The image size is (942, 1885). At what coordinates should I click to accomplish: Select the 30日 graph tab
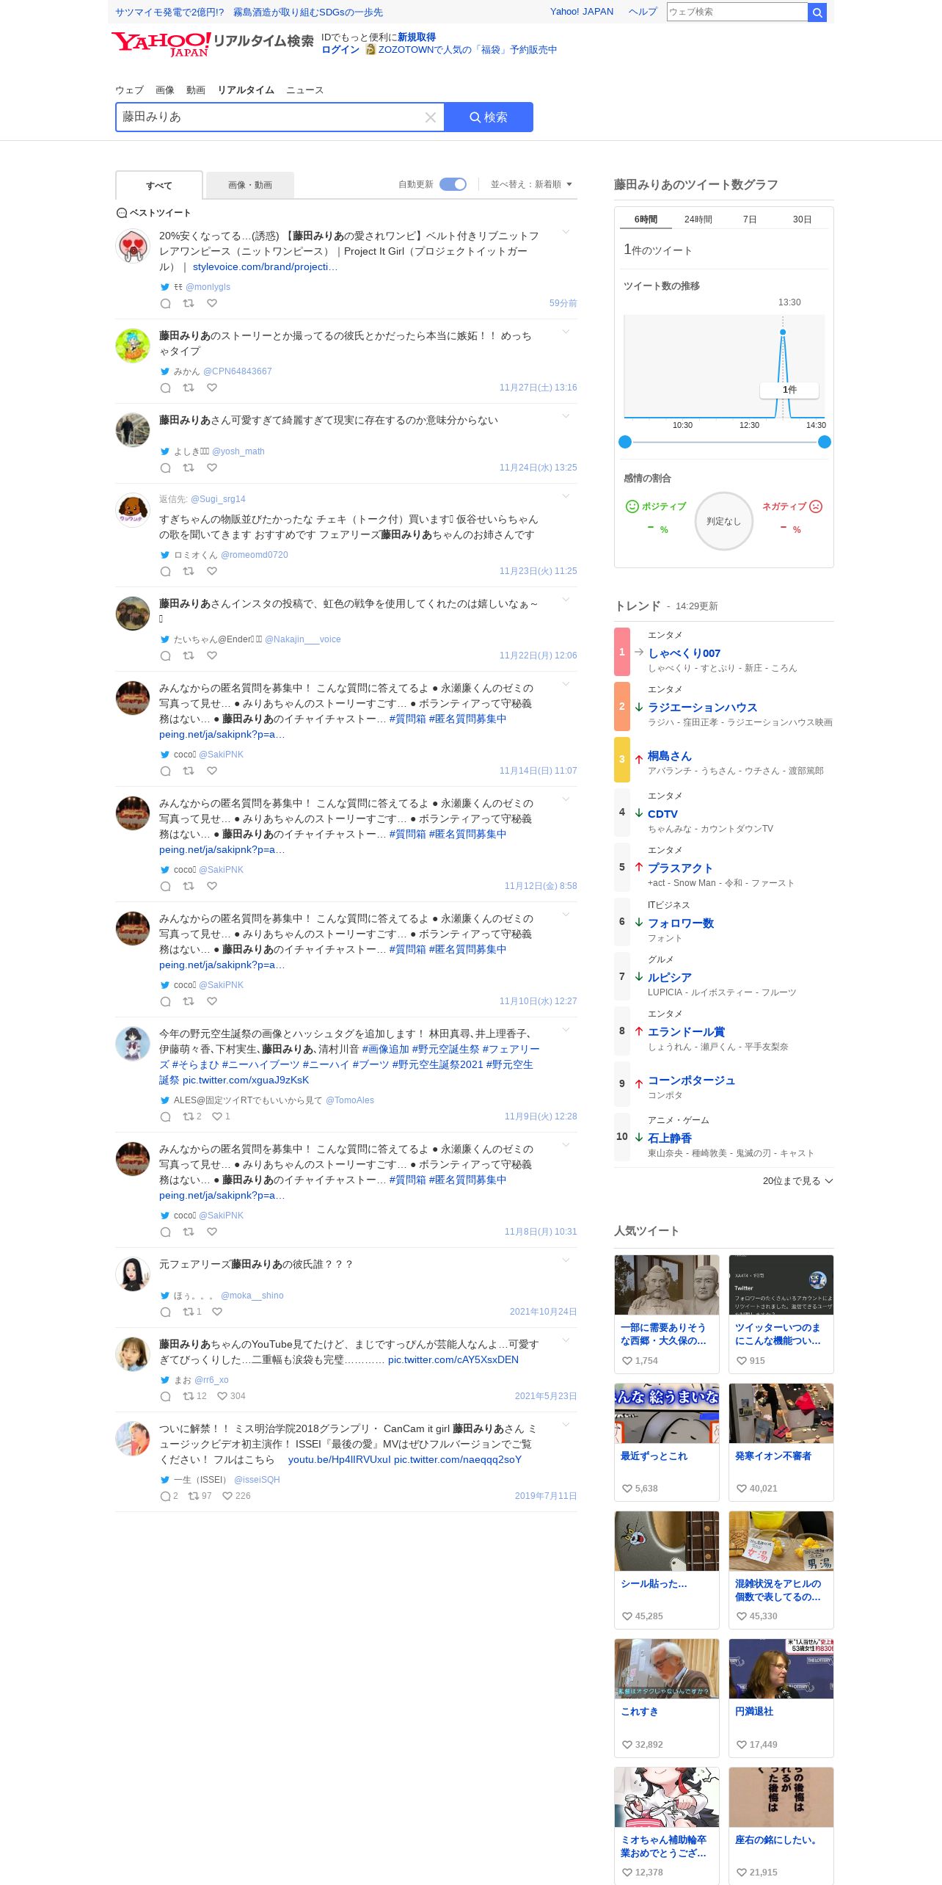pos(802,219)
